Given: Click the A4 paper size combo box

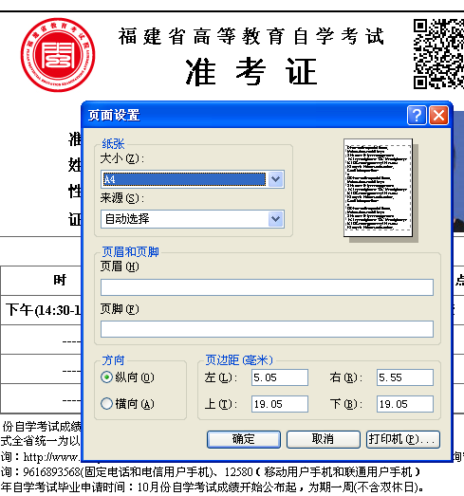Looking at the screenshot, I should point(193,179).
